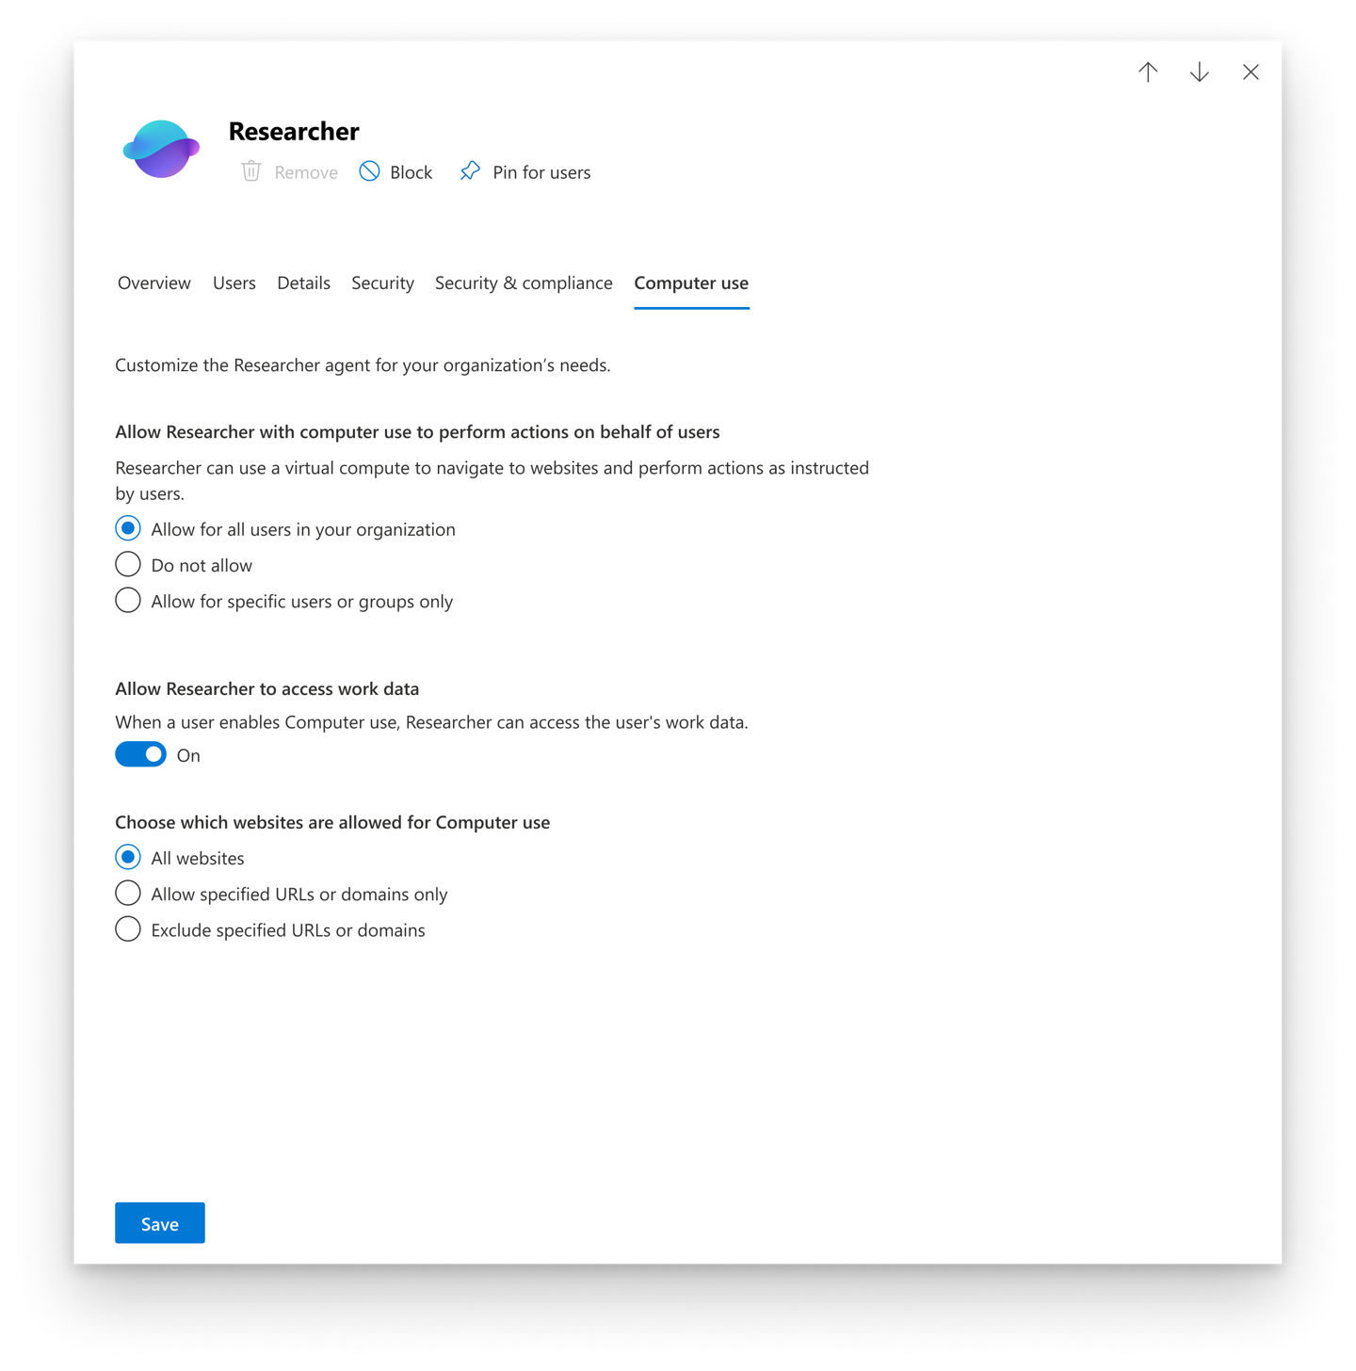This screenshot has height=1371, width=1356.
Task: Toggle off work data access switch
Action: click(x=141, y=755)
